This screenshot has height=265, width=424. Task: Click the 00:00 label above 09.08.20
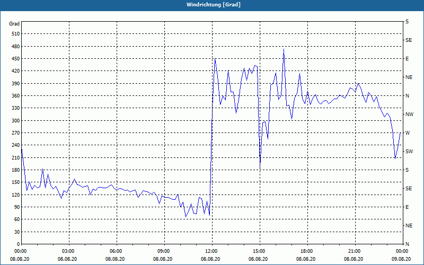[401, 251]
